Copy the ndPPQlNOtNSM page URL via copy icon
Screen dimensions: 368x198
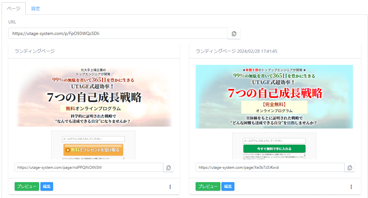pyautogui.click(x=169, y=167)
